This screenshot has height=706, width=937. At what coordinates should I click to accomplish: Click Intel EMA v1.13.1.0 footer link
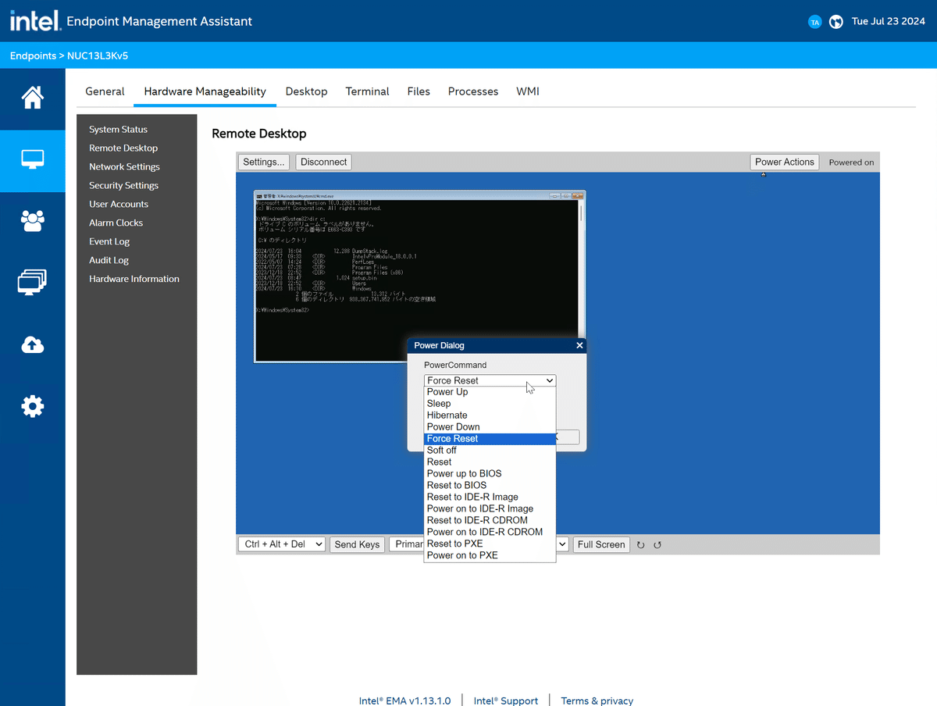tap(404, 701)
